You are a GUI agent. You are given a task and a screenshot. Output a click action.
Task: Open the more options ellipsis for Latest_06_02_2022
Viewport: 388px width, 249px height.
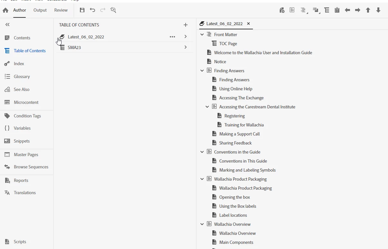(x=172, y=37)
